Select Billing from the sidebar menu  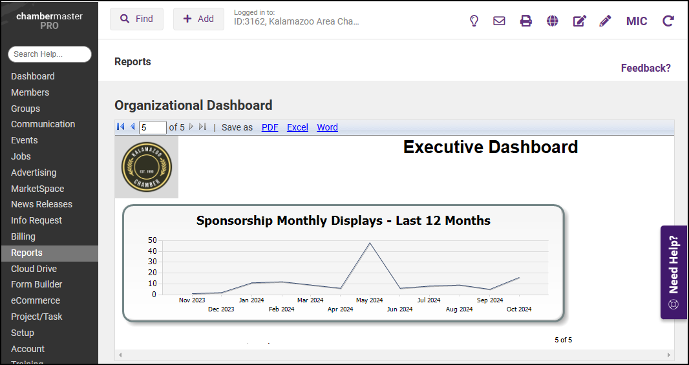click(x=23, y=236)
